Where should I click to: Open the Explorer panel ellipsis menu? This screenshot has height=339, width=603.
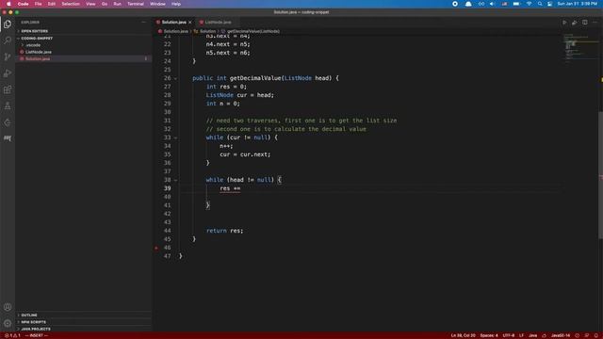pyautogui.click(x=144, y=23)
